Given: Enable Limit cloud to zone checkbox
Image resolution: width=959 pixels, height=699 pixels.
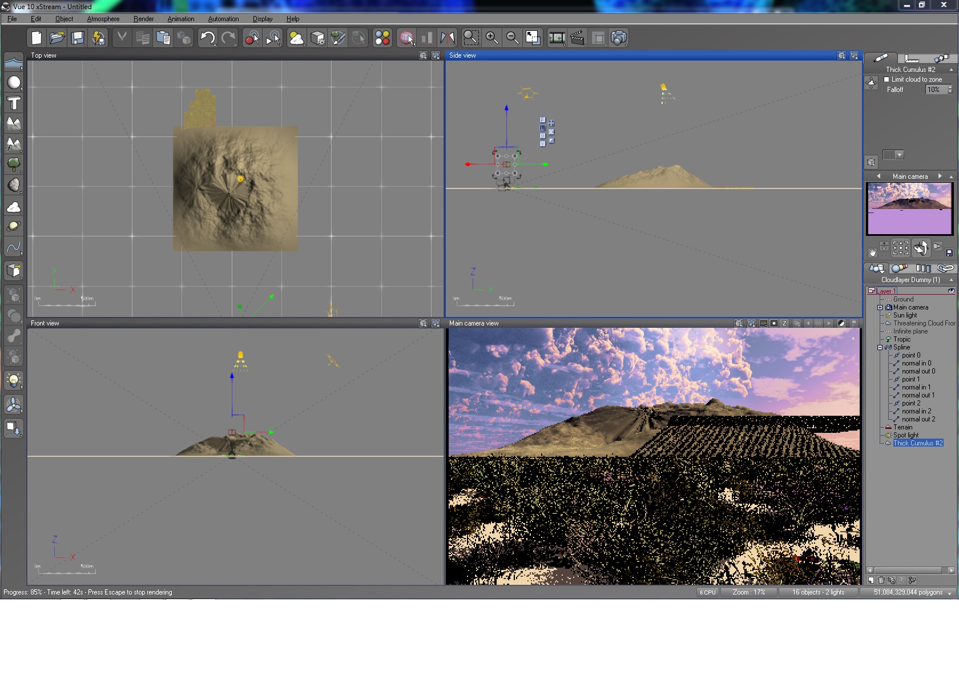Looking at the screenshot, I should [887, 79].
